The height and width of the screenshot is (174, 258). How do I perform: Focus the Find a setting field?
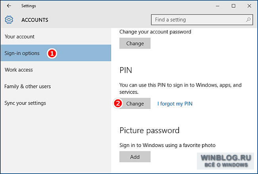[202, 20]
